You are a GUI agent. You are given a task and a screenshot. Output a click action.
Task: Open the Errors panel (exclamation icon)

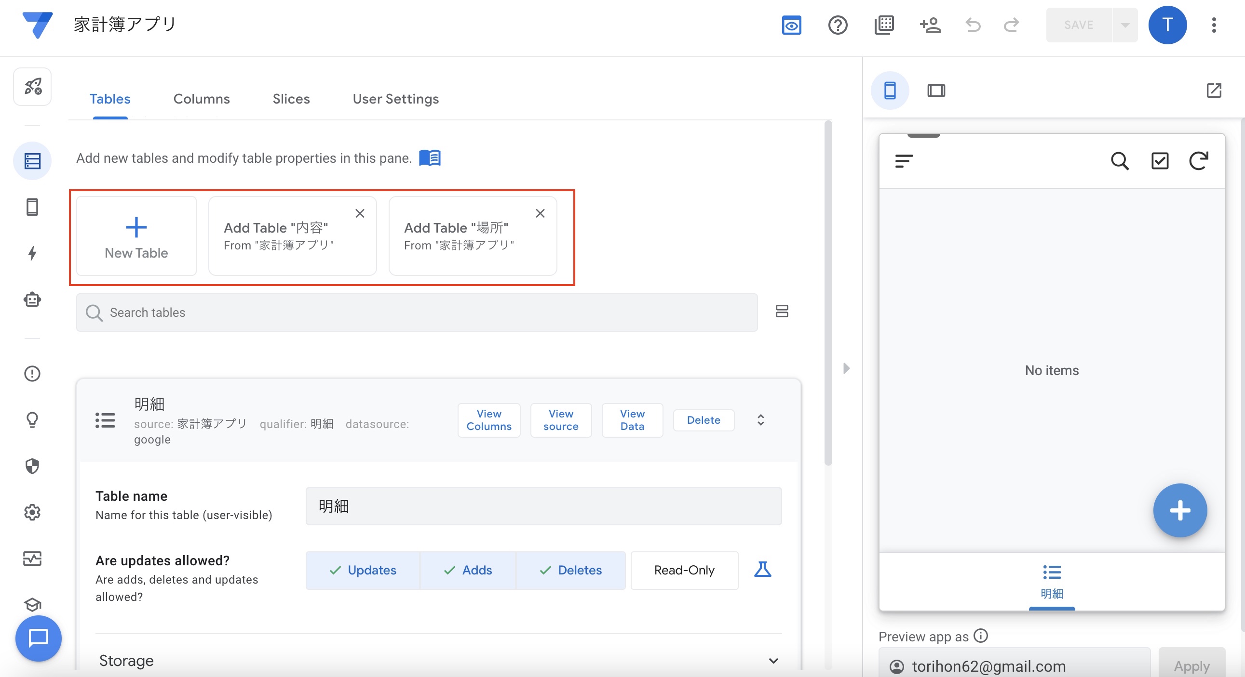click(32, 374)
